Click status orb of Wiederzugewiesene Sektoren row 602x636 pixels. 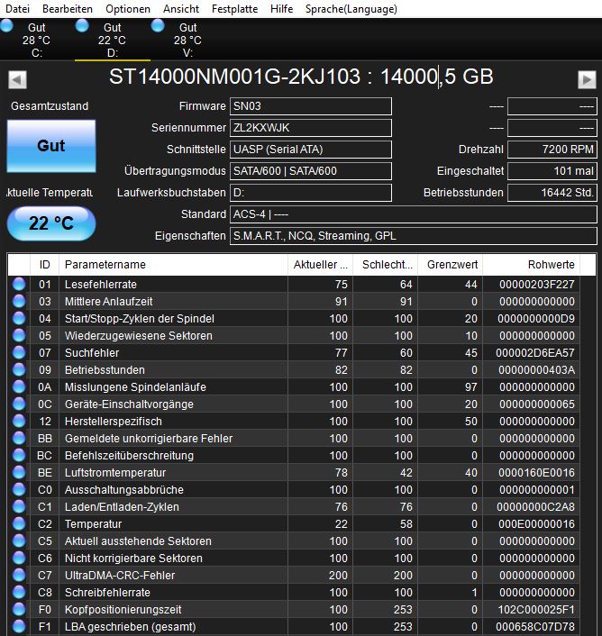tap(19, 335)
